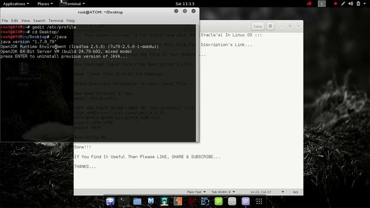The image size is (370, 208).
Task: Click the workspace 1 indicator
Action: coord(321,3)
